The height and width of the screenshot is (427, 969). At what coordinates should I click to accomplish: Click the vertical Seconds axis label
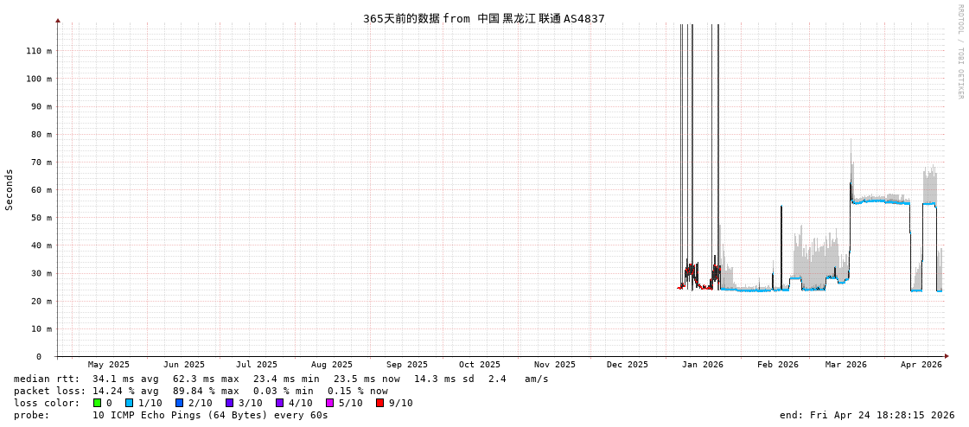coord(10,189)
